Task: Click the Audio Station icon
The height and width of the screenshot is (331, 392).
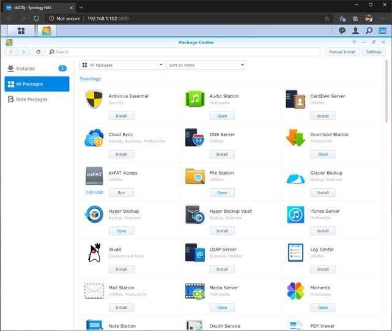Action: (x=195, y=99)
